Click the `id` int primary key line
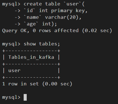This screenshot has width=118, height=104. tap(55, 11)
